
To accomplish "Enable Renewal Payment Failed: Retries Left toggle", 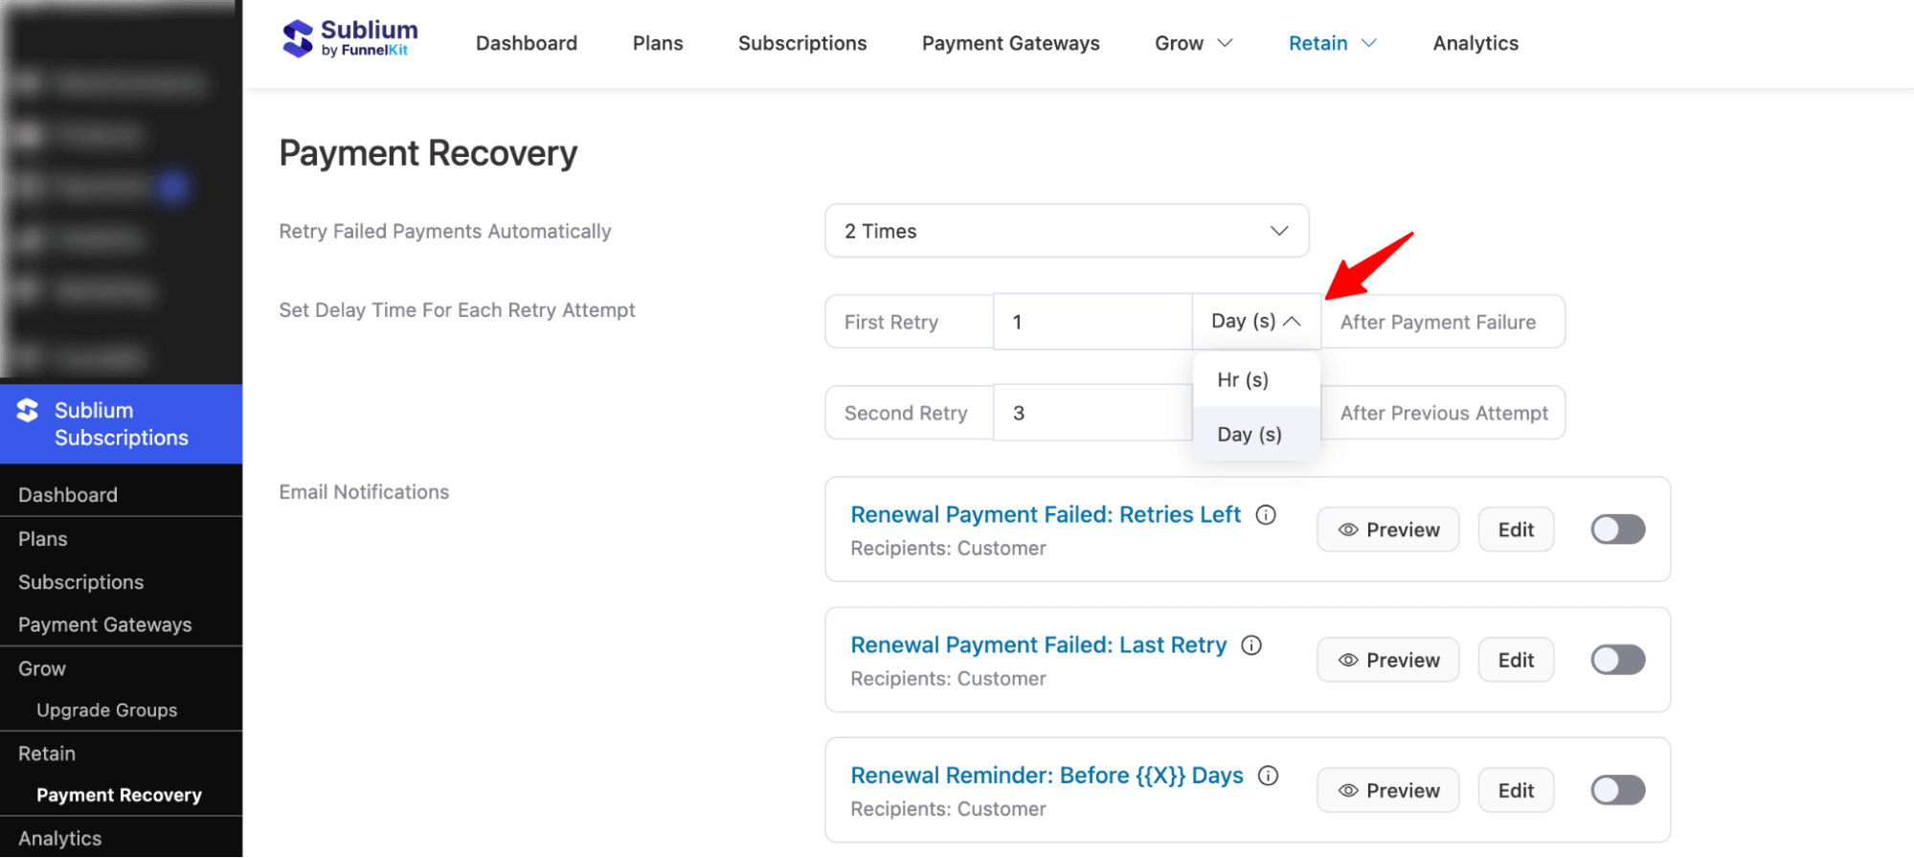I will (x=1617, y=530).
